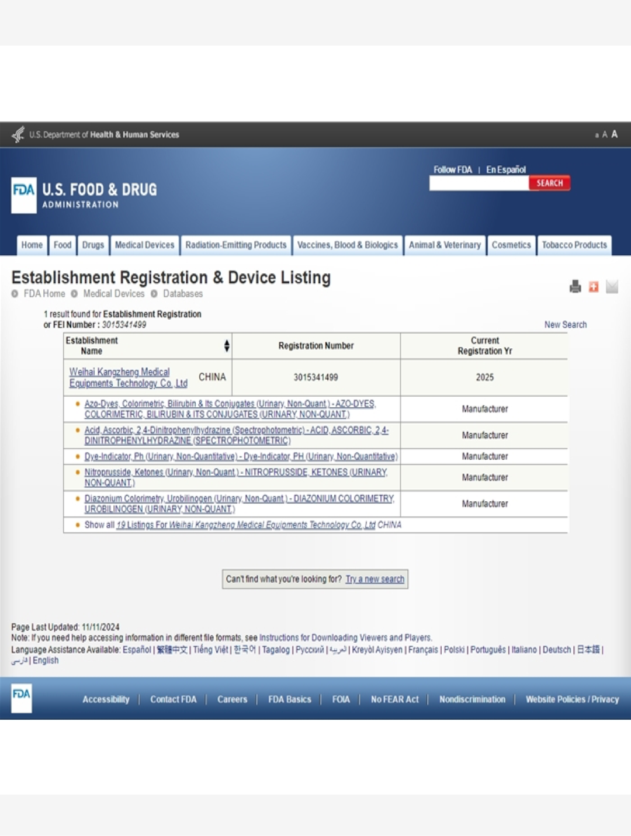Open the Food tab
The width and height of the screenshot is (631, 836).
point(63,245)
